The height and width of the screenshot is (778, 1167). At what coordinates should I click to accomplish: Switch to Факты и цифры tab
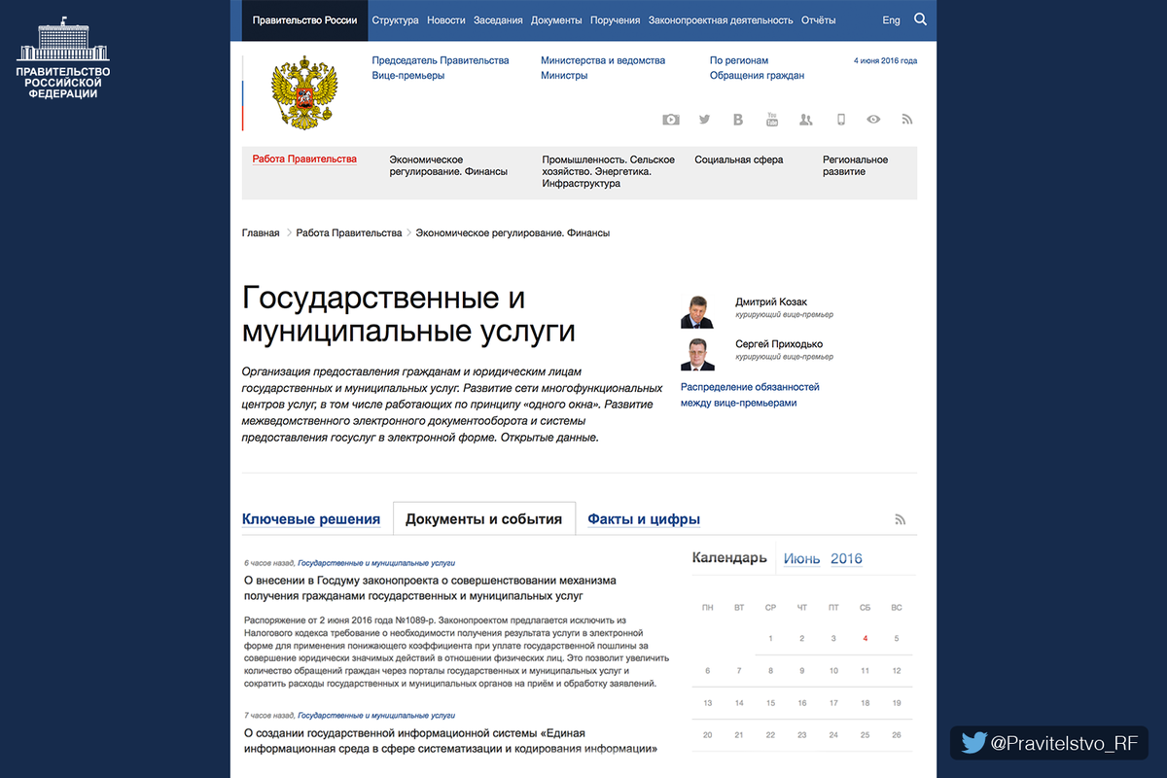[644, 519]
